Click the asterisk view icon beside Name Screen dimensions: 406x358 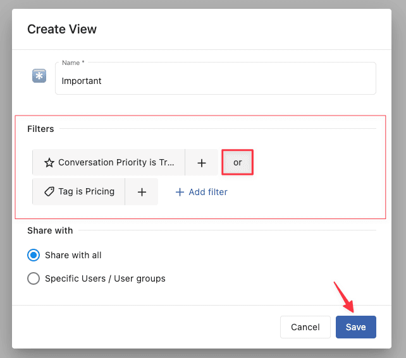click(39, 76)
